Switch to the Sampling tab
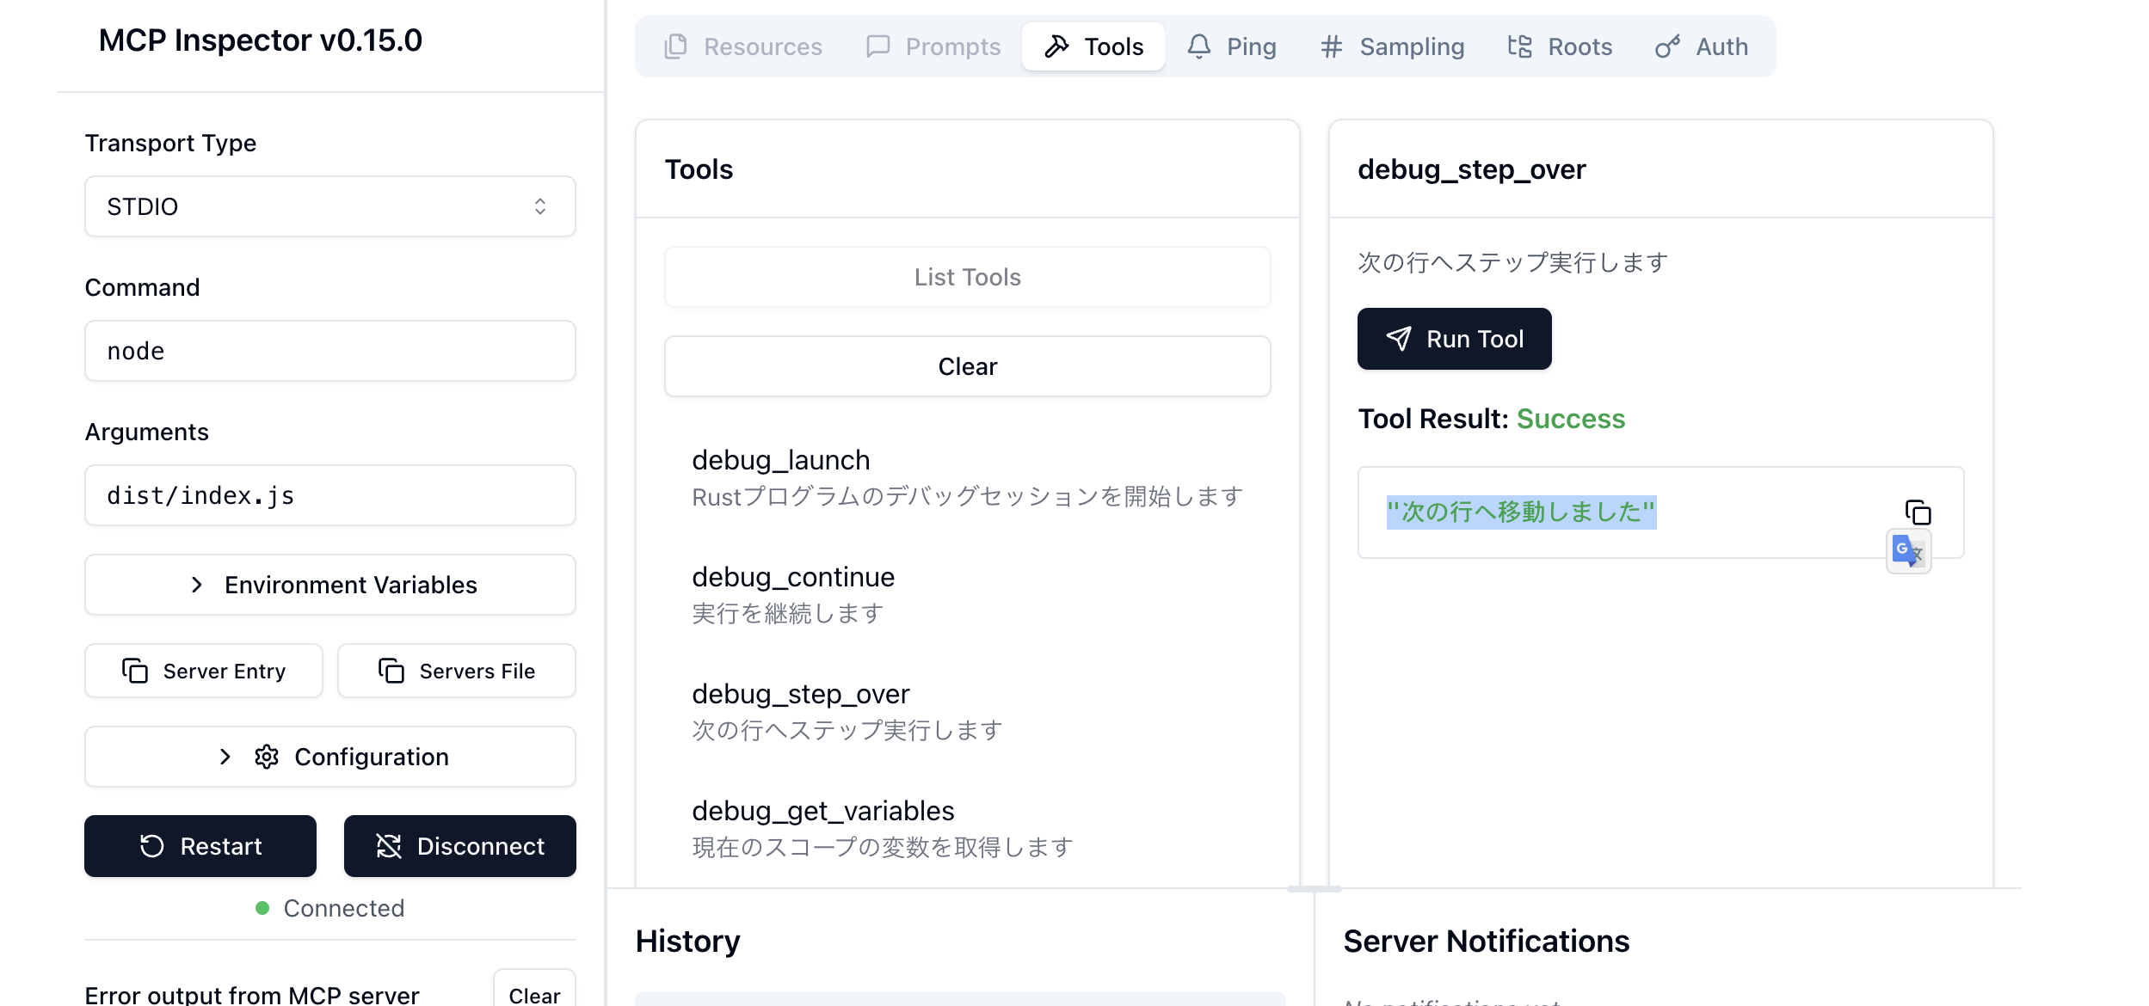This screenshot has height=1006, width=2149. click(x=1393, y=46)
